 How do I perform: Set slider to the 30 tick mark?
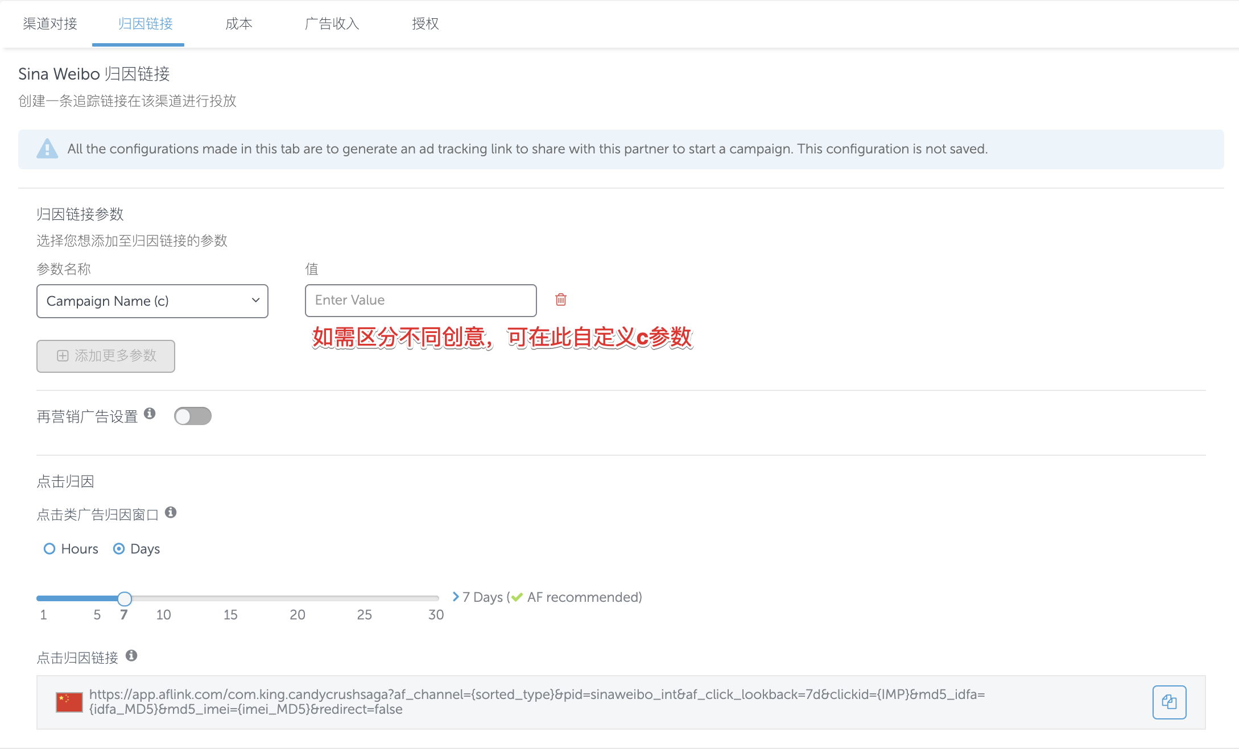(436, 614)
